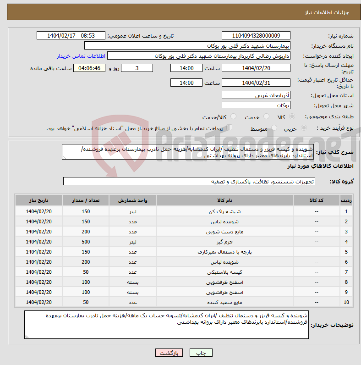
Task: Click the buyer organization name field
Action: point(187,46)
